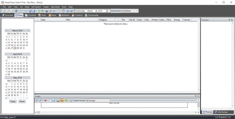Open the Life Factors menu
The image size is (235, 119).
(36, 7)
